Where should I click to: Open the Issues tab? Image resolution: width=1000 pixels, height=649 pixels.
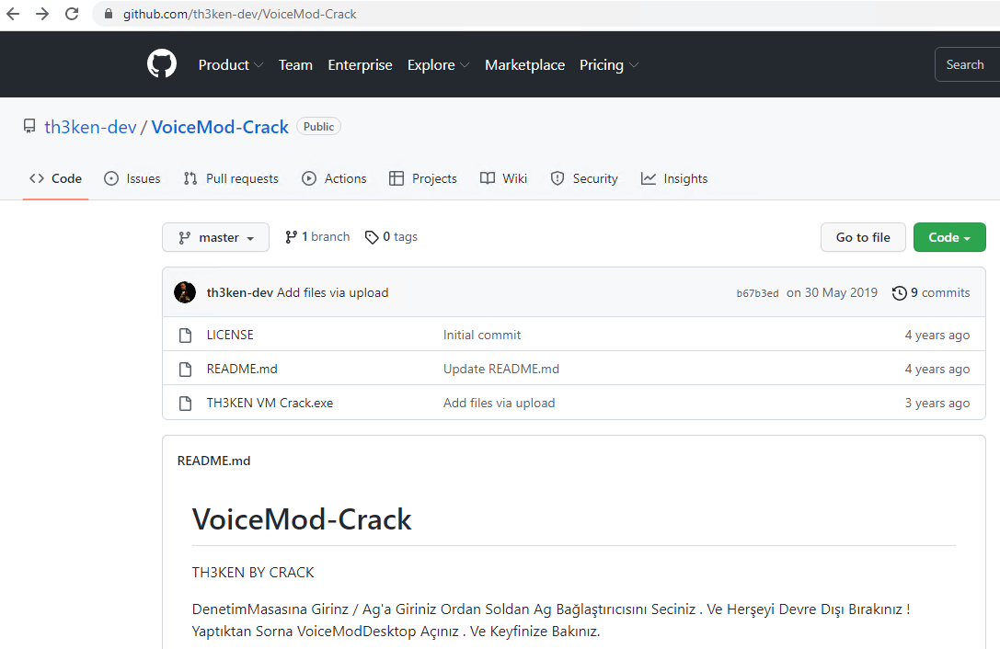(132, 178)
